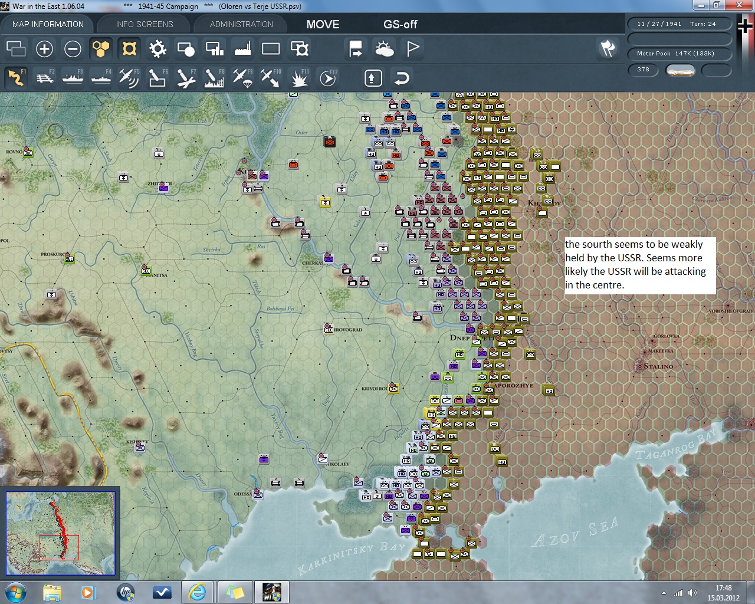Viewport: 755px width, 604px height.
Task: Select the Move mode (F1) icon
Action: click(x=16, y=78)
